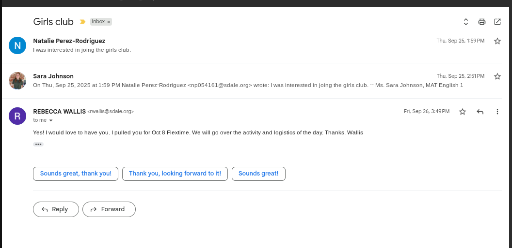
Task: Open the More options menu on Rebecca's message
Action: coord(497,112)
